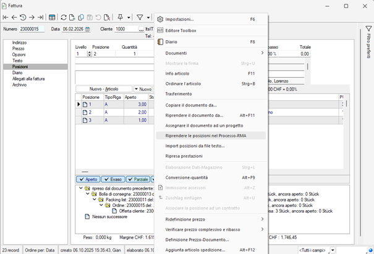This screenshot has width=374, height=254.
Task: Click the Nuovo - Articolo button
Action: pos(104,89)
